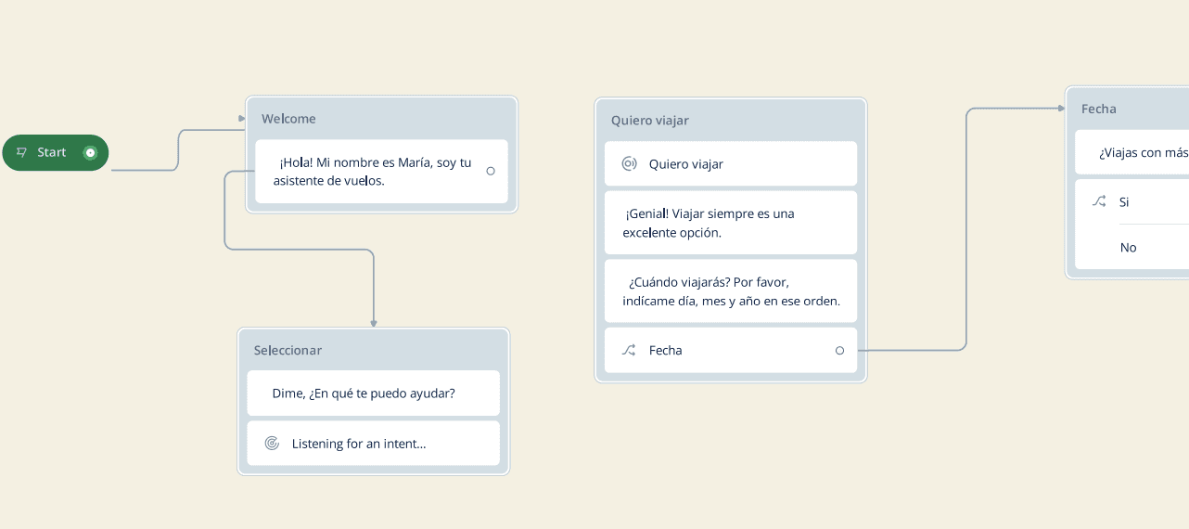Image resolution: width=1189 pixels, height=529 pixels.
Task: Open the ¿Cuándo viajarás? message step
Action: (x=731, y=291)
